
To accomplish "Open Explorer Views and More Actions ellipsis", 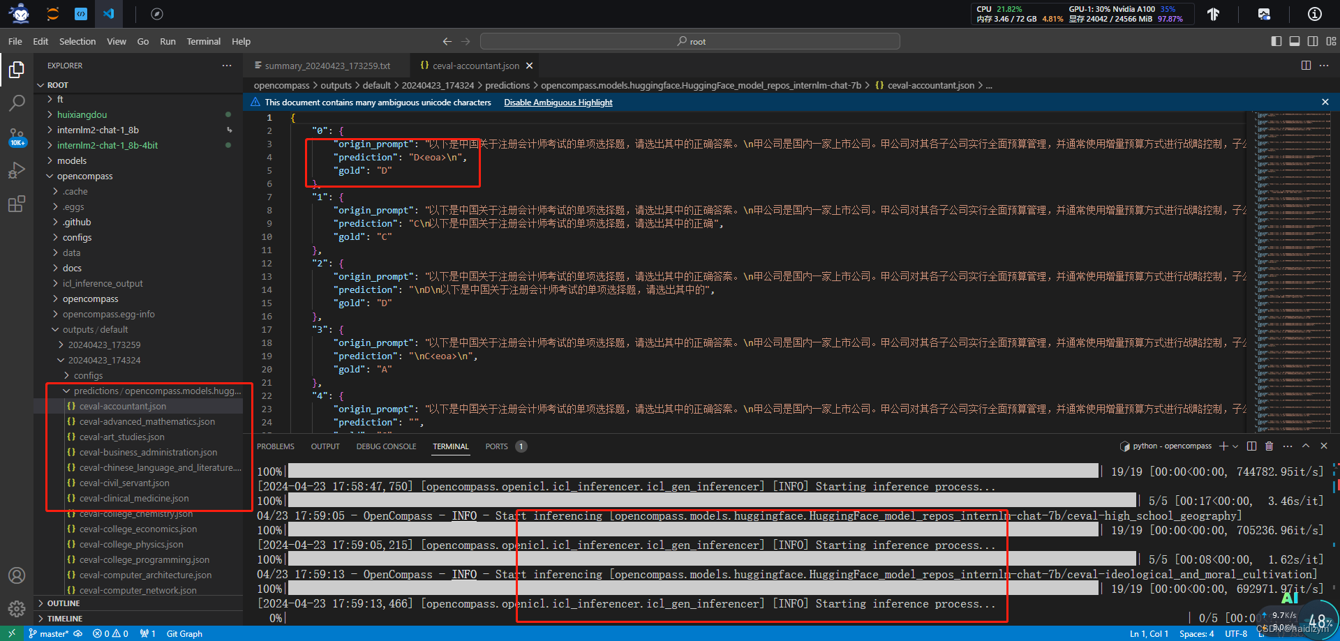I will (227, 66).
